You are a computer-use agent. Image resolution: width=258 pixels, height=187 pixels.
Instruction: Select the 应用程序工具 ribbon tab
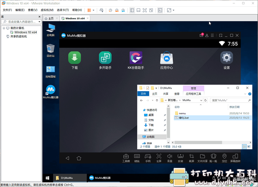(x=193, y=94)
